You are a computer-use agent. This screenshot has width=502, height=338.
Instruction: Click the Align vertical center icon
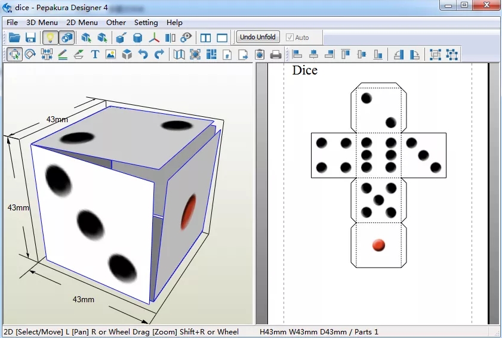(x=362, y=54)
